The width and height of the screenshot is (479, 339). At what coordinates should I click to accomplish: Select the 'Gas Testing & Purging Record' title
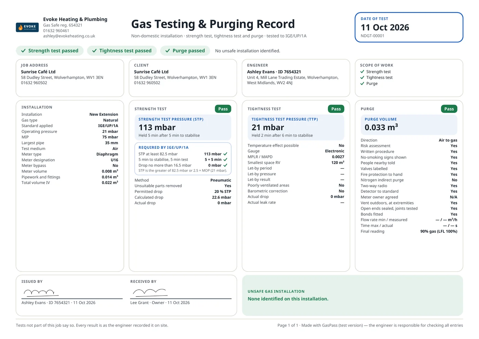tap(213, 24)
